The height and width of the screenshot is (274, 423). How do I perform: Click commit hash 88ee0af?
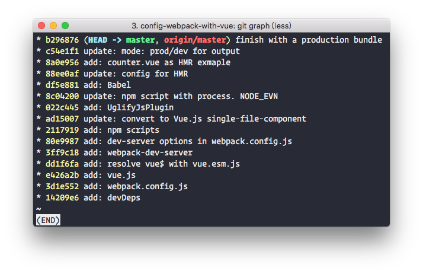coord(62,74)
